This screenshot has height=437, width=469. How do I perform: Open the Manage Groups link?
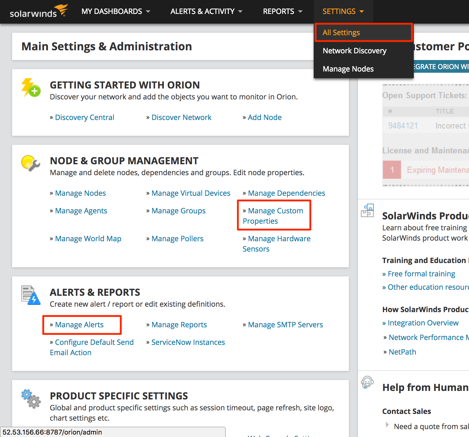(178, 211)
